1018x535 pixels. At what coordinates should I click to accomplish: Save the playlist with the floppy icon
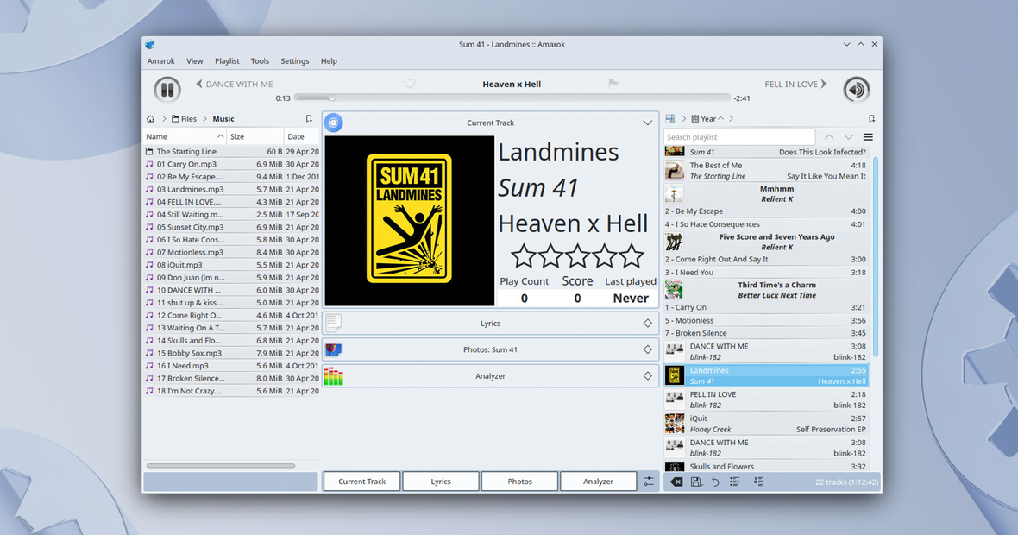696,481
